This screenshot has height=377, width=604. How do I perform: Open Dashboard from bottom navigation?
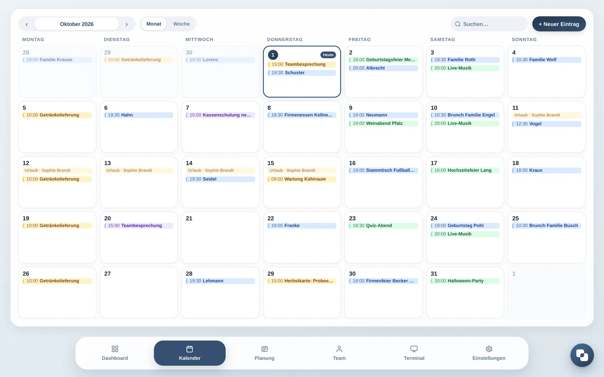click(x=115, y=353)
